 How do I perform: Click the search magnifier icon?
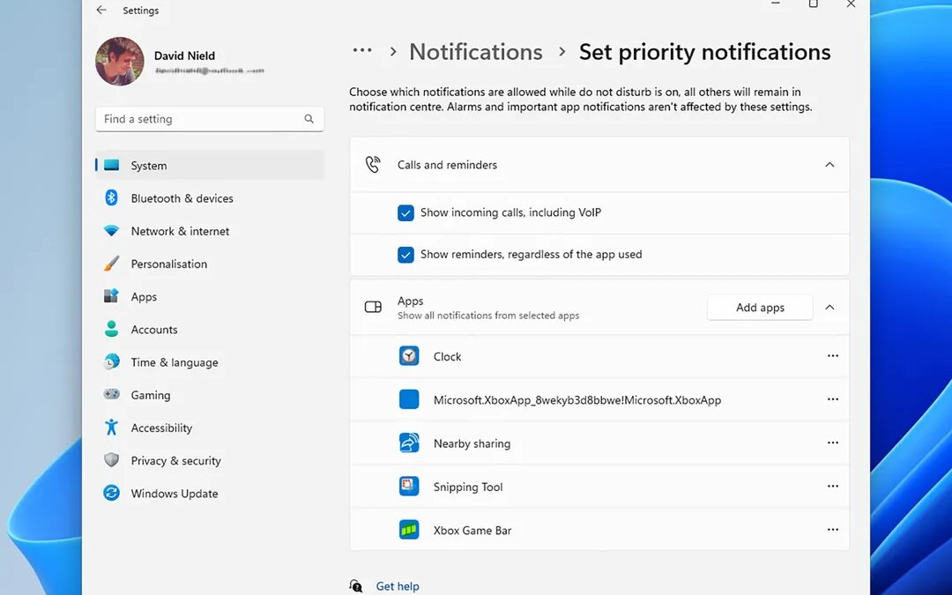point(309,119)
